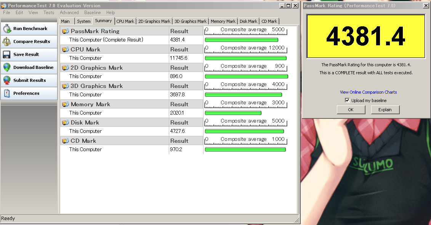Image resolution: width=431 pixels, height=225 pixels.
Task: Click Download Baseline label in the sidebar
Action: click(x=33, y=67)
